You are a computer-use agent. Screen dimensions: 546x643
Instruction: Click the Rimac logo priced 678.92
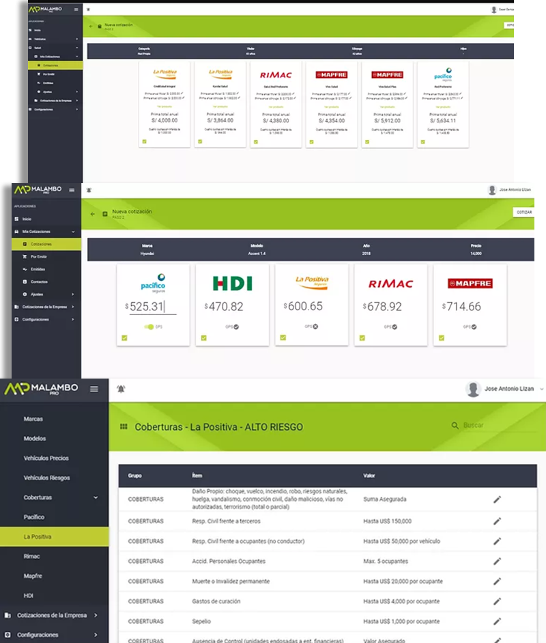[391, 284]
